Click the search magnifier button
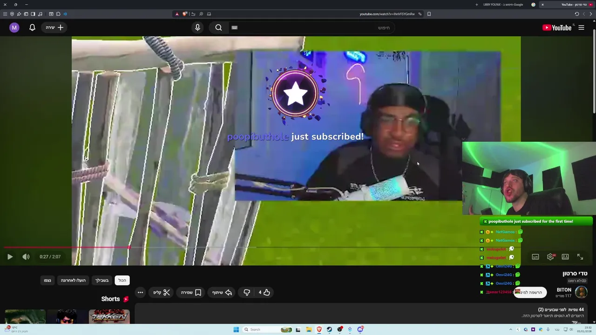596x335 pixels. pyautogui.click(x=218, y=27)
